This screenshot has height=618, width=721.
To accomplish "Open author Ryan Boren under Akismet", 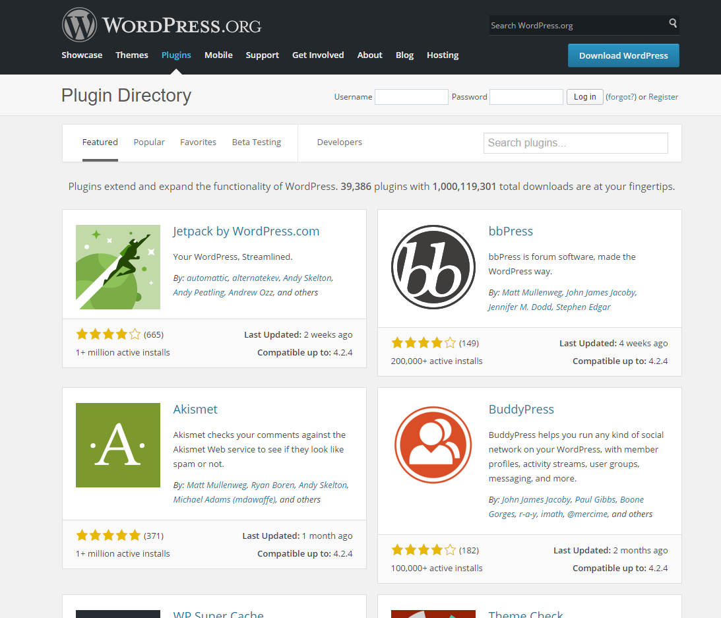I will point(272,485).
